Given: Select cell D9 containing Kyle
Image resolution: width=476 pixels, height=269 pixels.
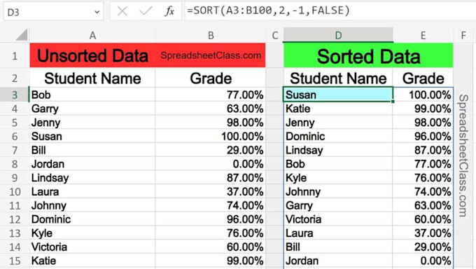Looking at the screenshot, I should (x=338, y=178).
